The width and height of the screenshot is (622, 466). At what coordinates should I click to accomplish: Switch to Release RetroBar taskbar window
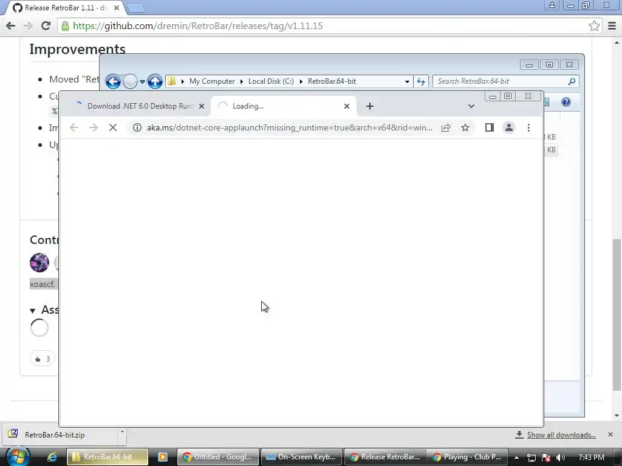[385, 457]
